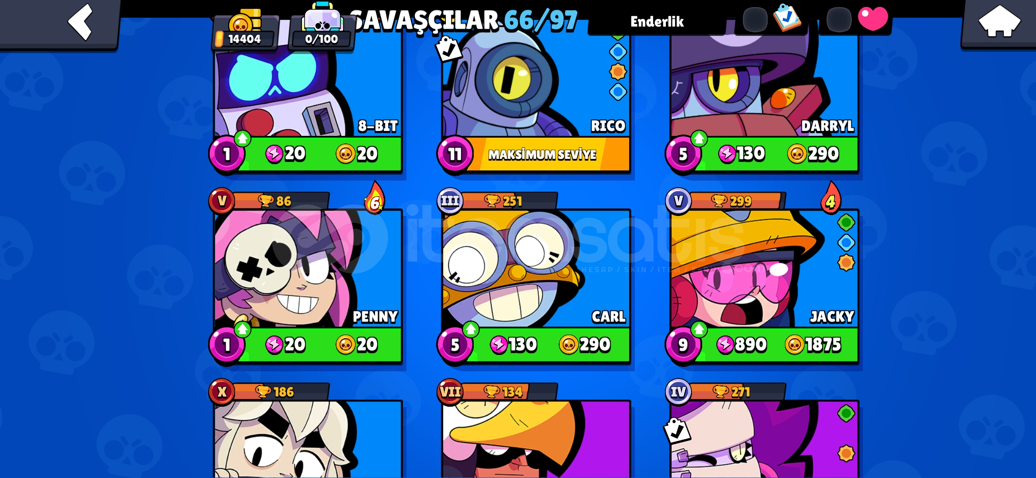
Task: Open the clipboard checkmark filter icon
Action: (x=787, y=18)
